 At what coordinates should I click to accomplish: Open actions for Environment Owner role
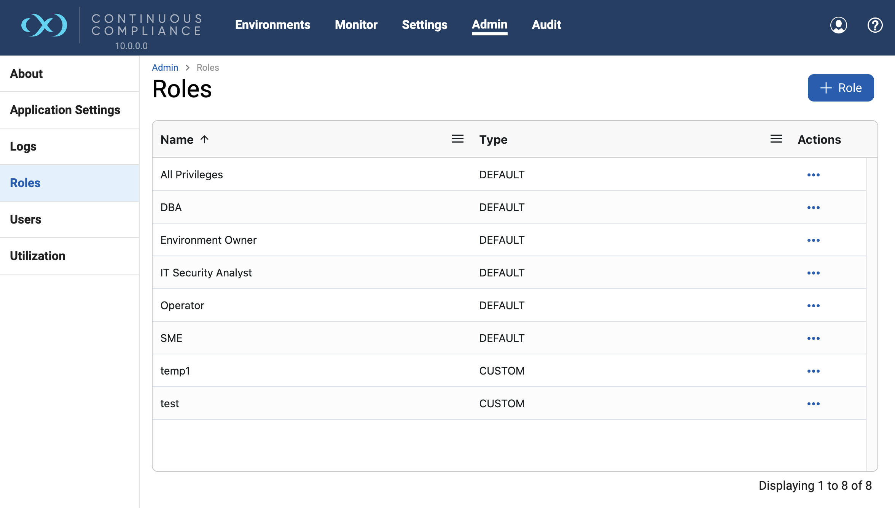tap(813, 240)
